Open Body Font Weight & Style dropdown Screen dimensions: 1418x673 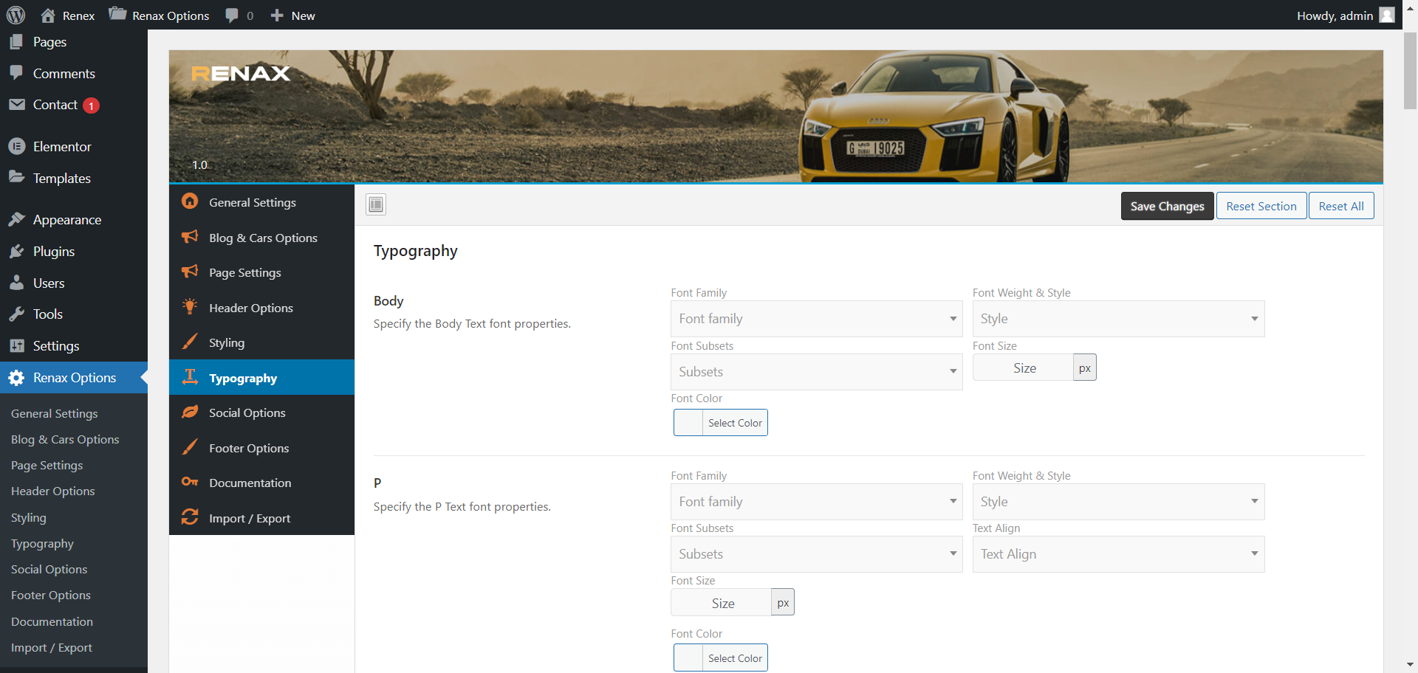point(1118,319)
